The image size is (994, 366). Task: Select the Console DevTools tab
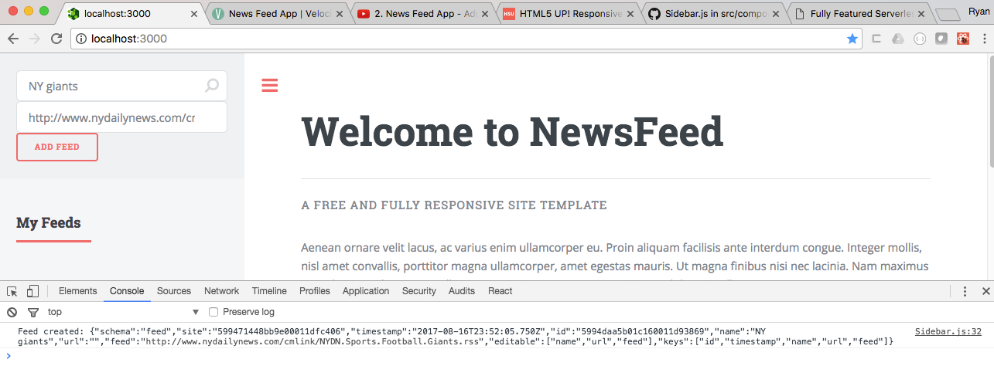pyautogui.click(x=127, y=291)
